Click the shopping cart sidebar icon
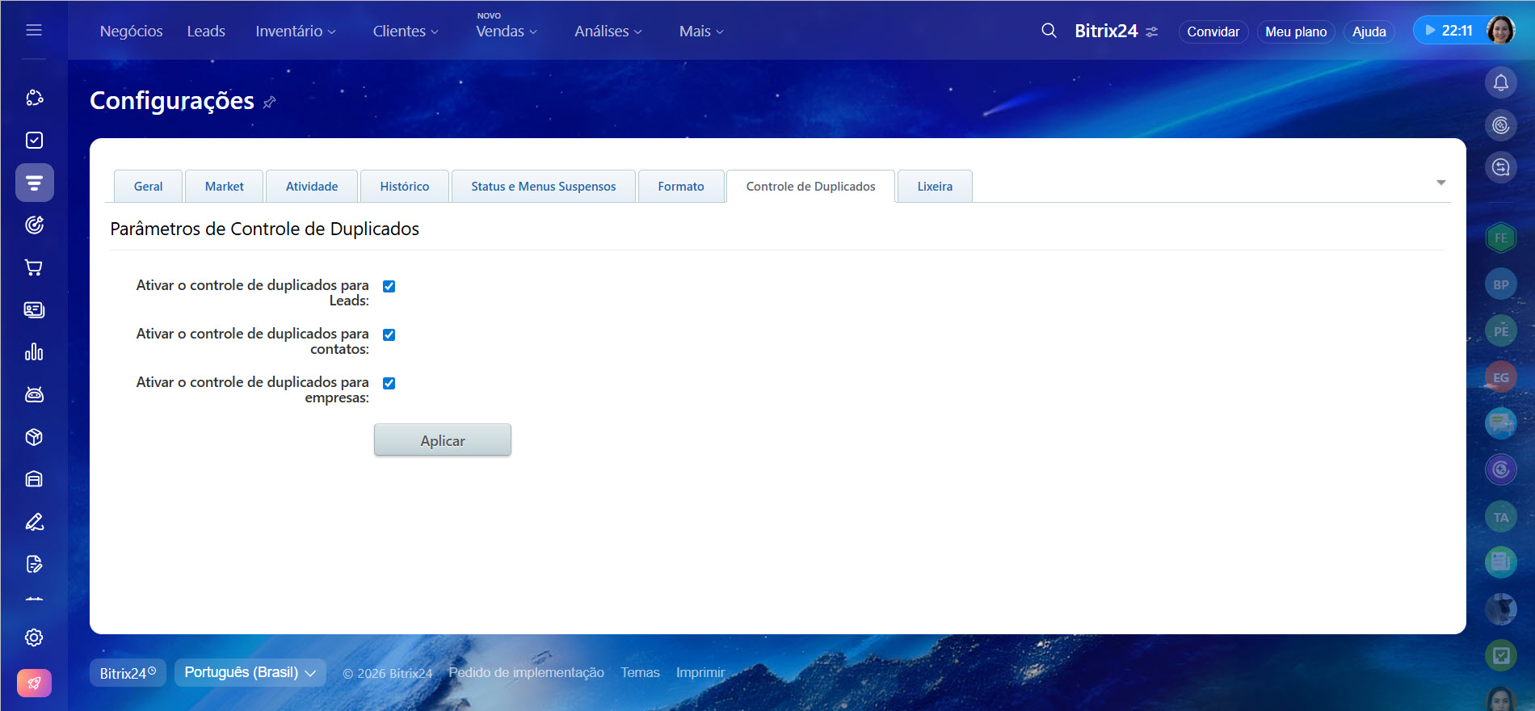The image size is (1535, 711). tap(34, 267)
